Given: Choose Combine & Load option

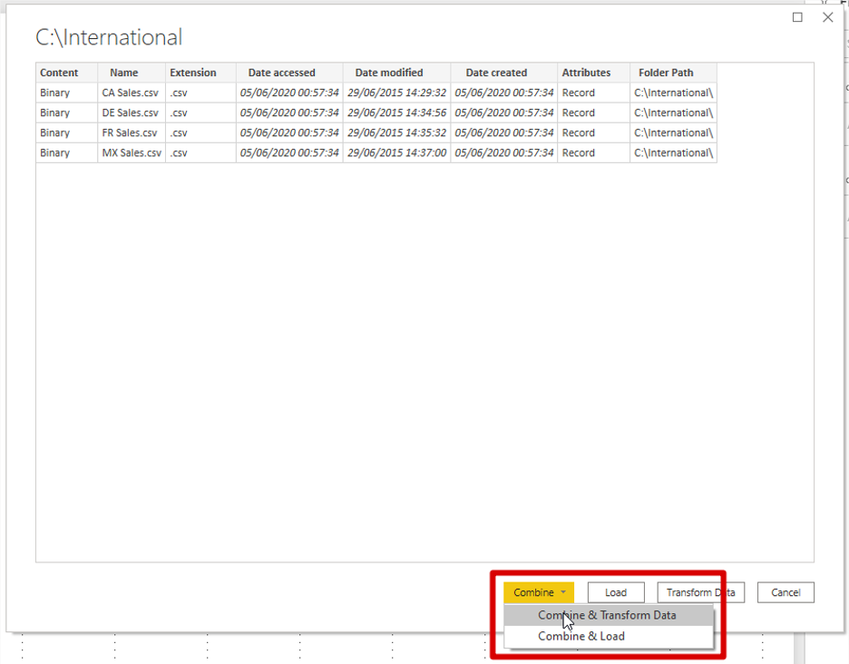Looking at the screenshot, I should [608, 637].
